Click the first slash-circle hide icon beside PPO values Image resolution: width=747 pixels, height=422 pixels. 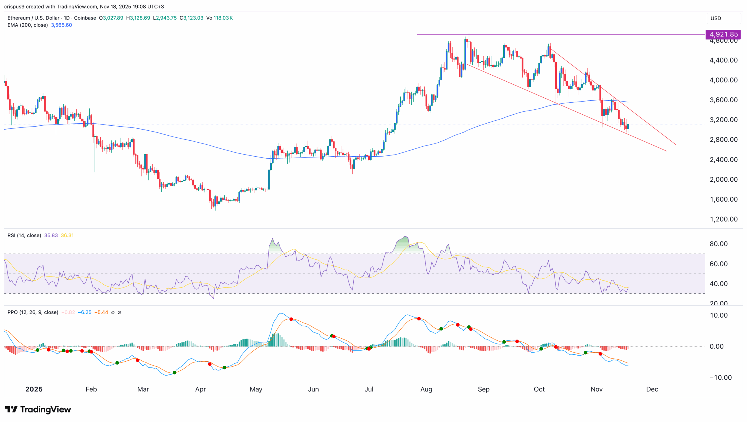point(113,312)
